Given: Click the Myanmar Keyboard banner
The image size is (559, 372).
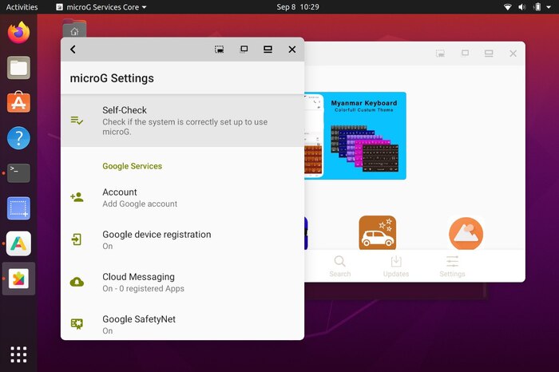Looking at the screenshot, I should [x=355, y=136].
